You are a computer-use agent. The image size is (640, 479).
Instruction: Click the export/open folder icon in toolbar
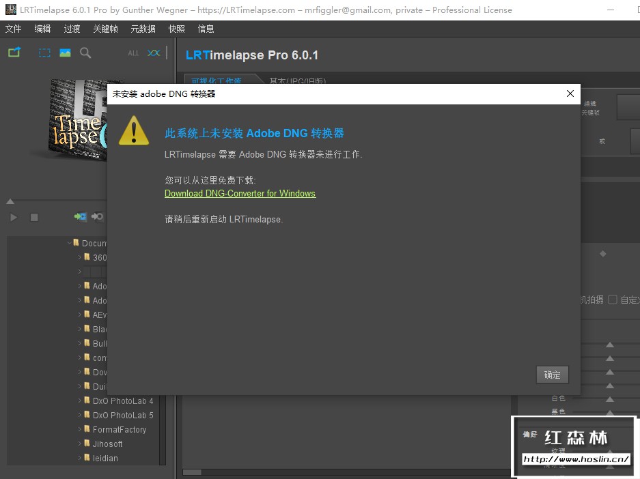pyautogui.click(x=14, y=53)
